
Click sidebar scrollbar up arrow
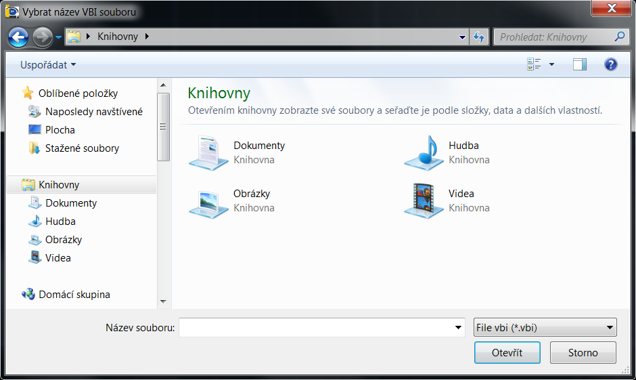click(x=164, y=85)
